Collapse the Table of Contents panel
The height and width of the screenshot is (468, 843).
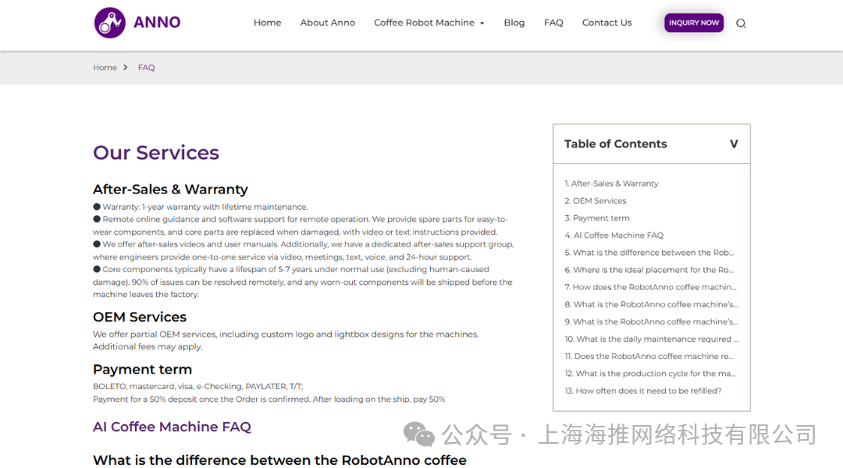point(734,144)
